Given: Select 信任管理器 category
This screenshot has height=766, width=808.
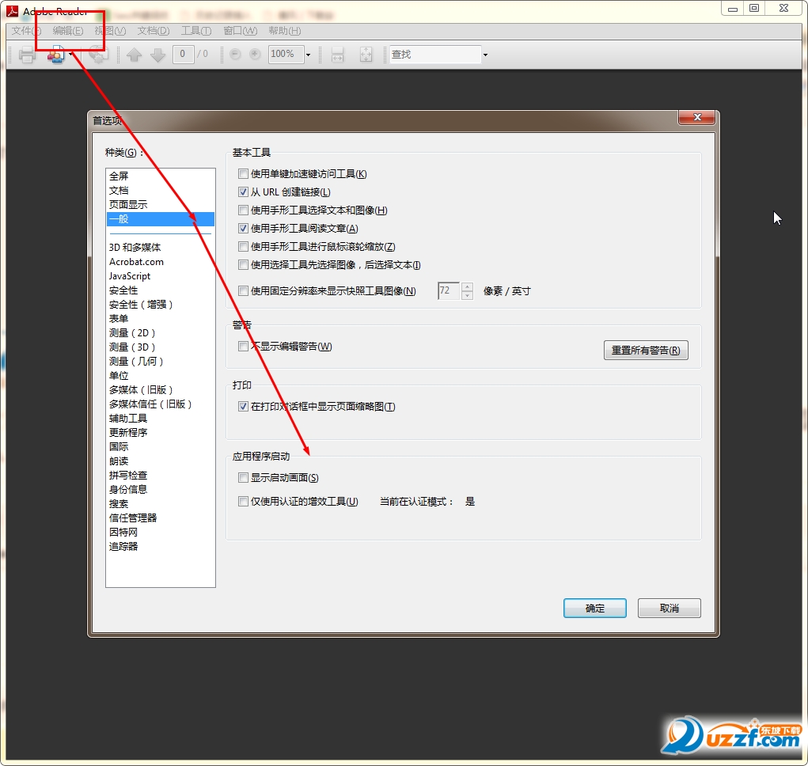Looking at the screenshot, I should point(161,518).
